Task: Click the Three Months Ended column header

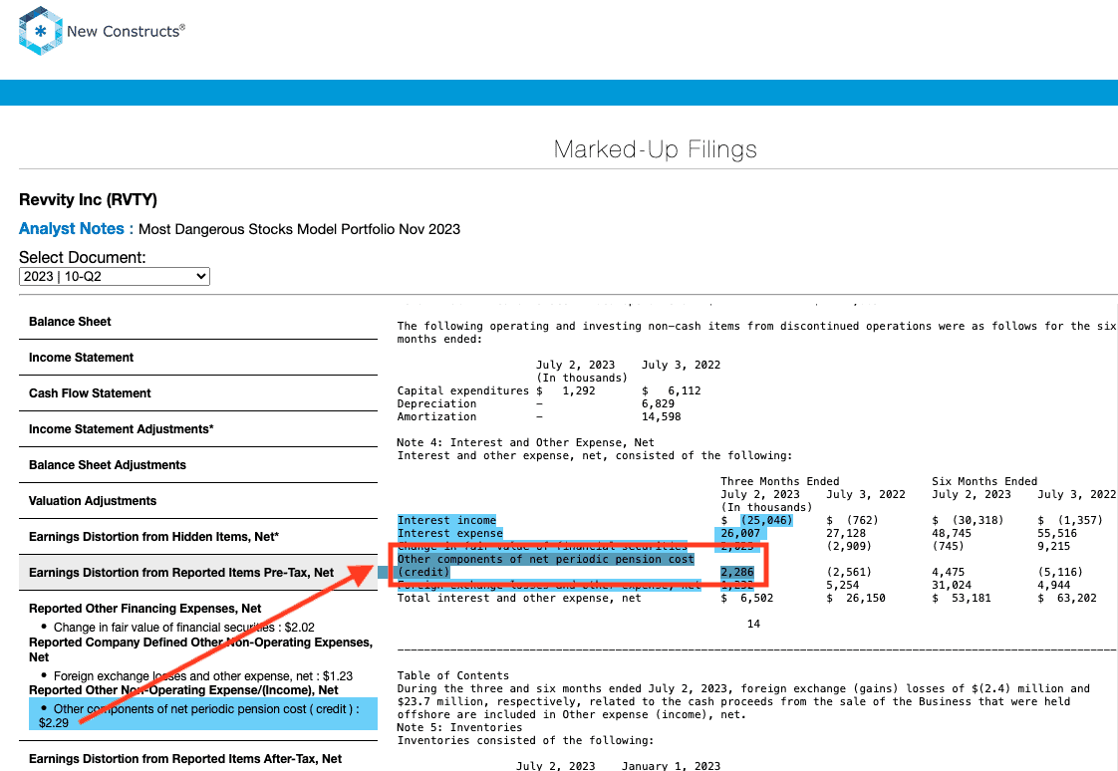Action: click(779, 481)
